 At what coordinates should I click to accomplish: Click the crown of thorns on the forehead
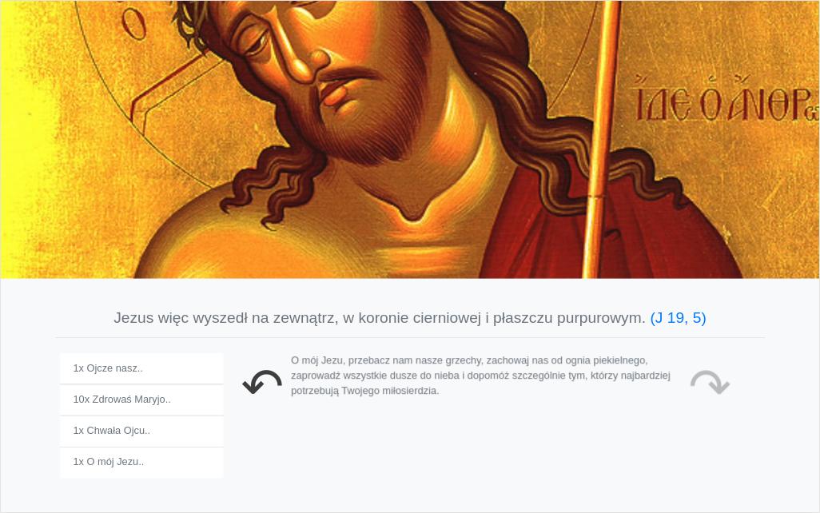click(x=193, y=23)
